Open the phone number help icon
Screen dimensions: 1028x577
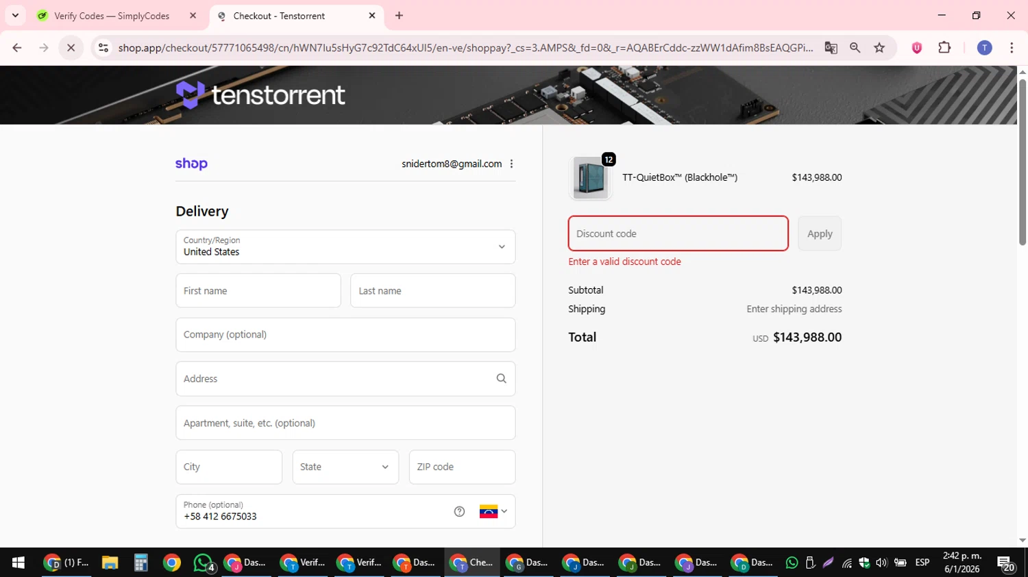click(x=459, y=511)
